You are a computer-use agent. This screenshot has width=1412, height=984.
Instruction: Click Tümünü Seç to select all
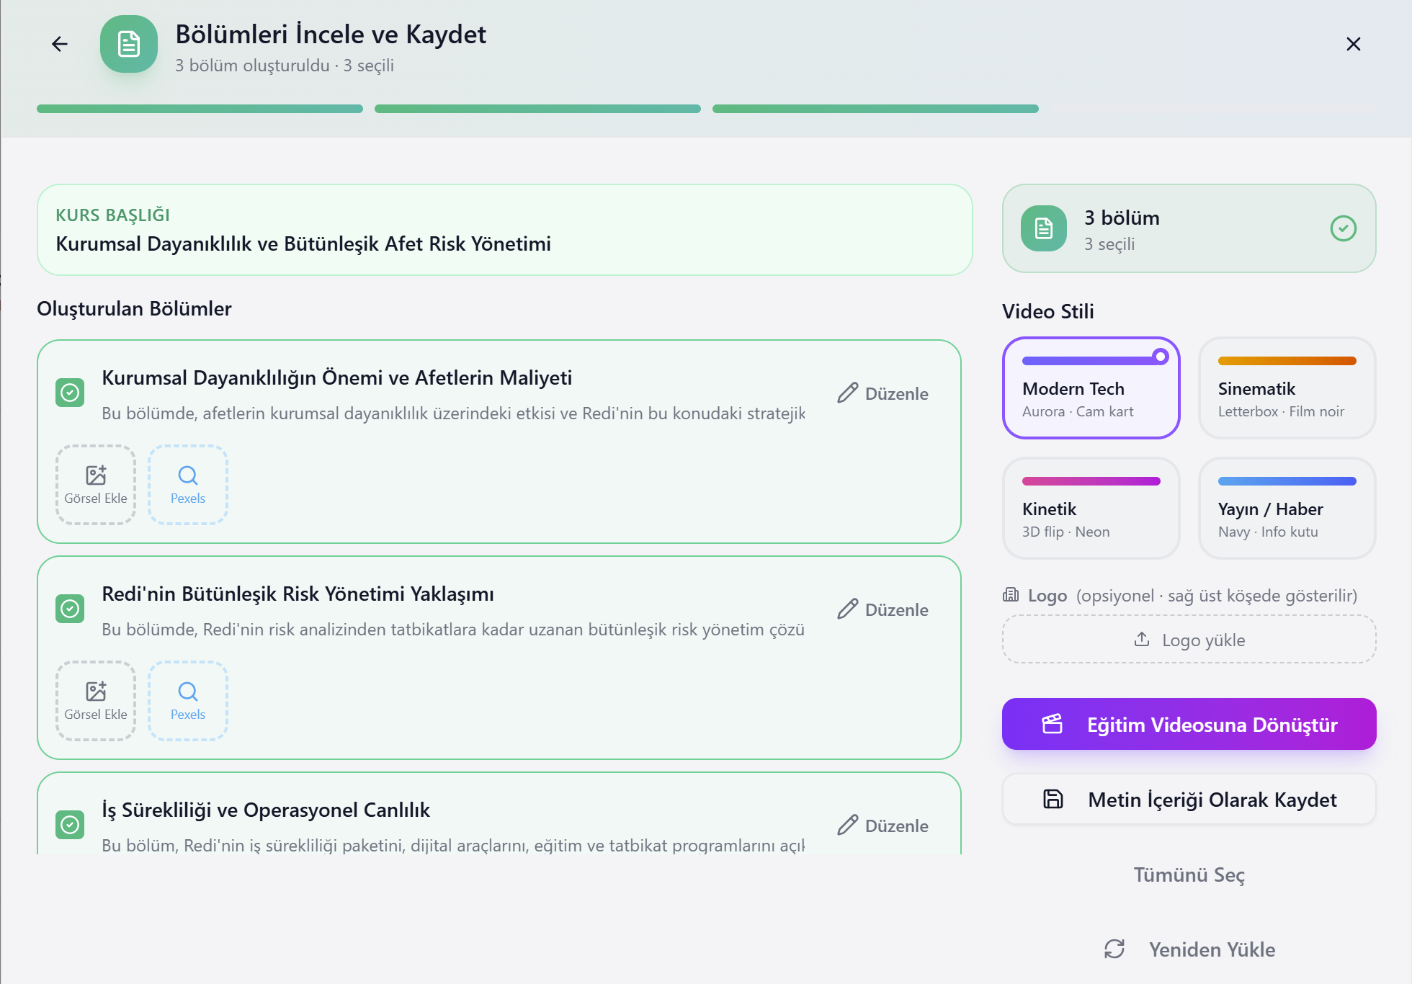(x=1189, y=875)
